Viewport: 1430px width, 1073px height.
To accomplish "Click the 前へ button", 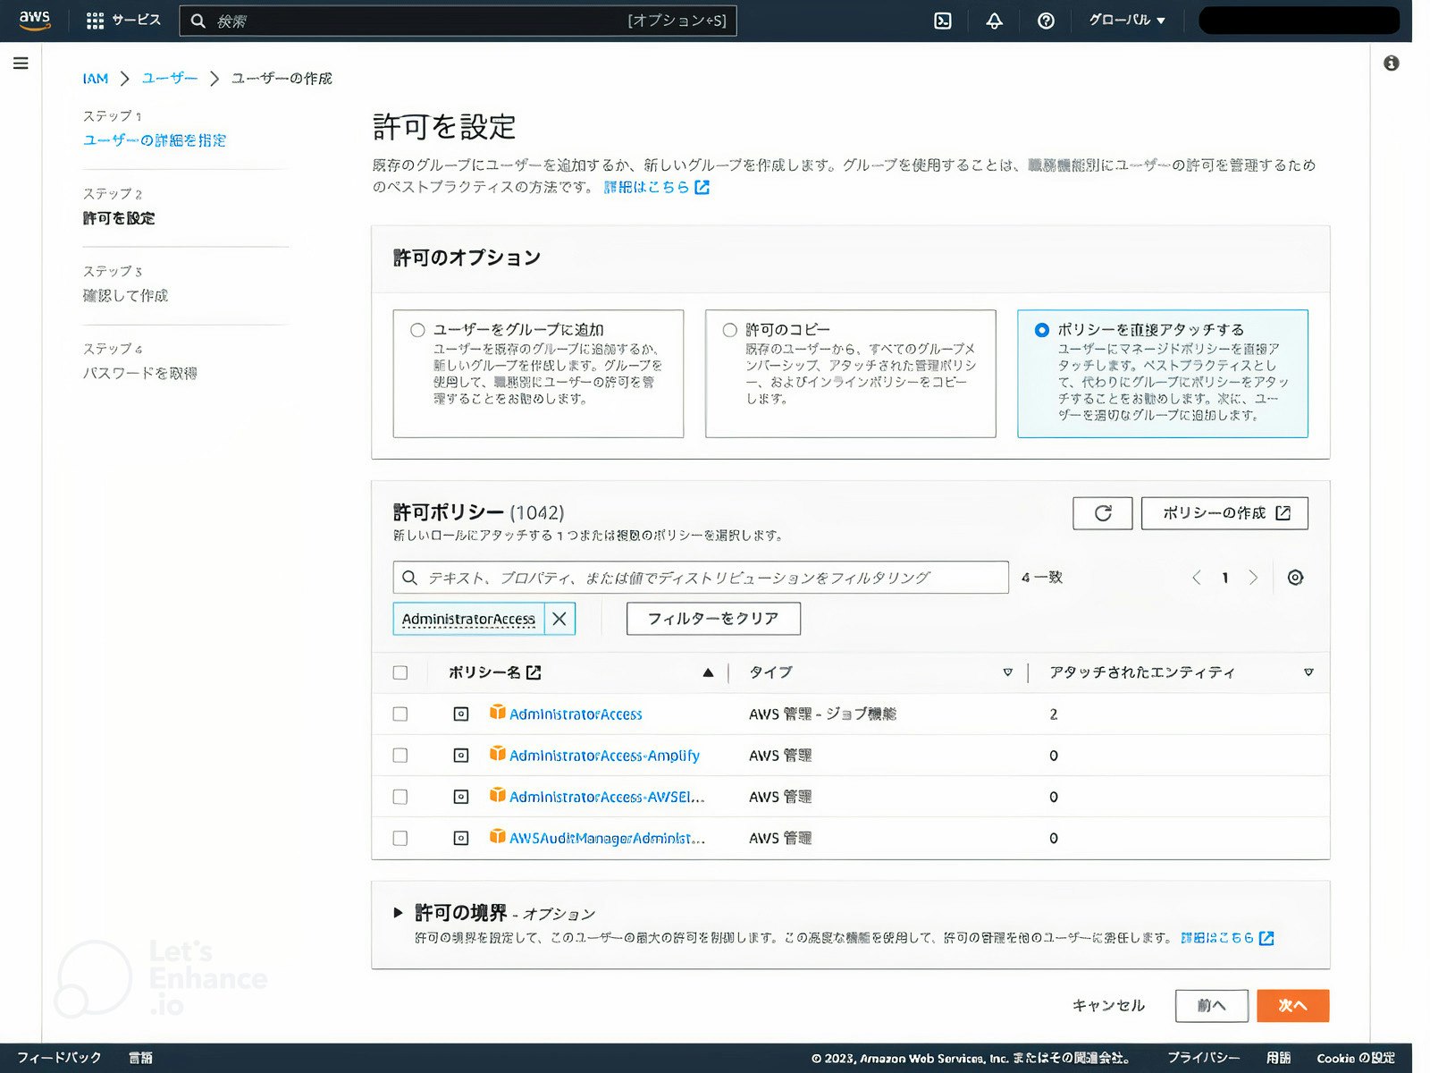I will click(1211, 1006).
